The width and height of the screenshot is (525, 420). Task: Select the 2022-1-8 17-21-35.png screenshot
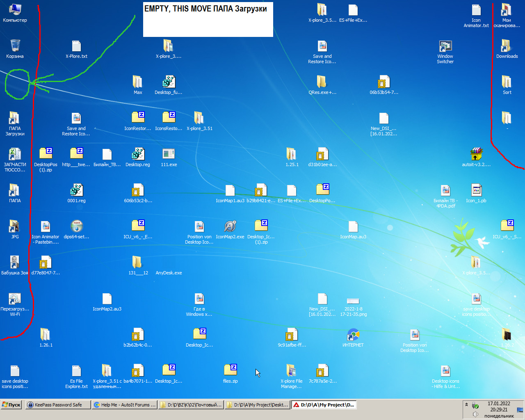pos(353,301)
